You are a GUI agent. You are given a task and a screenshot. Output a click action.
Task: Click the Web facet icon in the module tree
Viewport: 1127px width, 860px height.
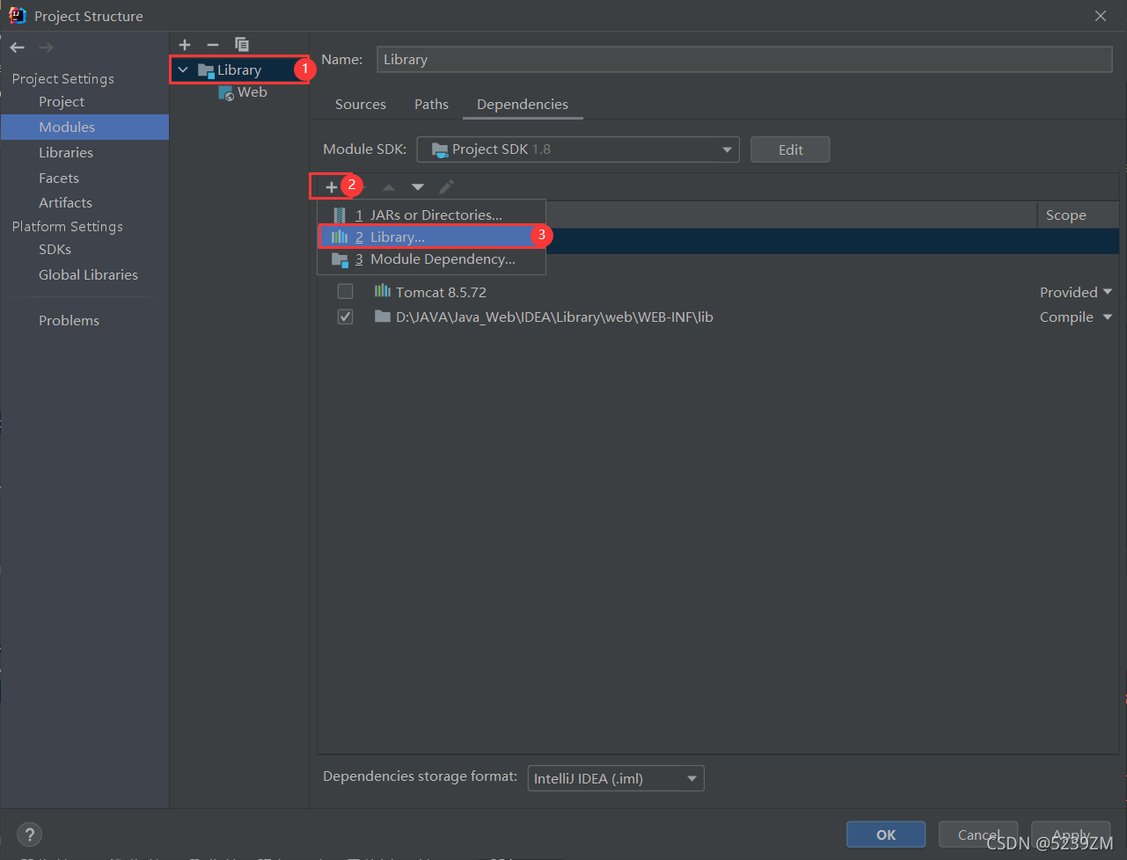pyautogui.click(x=226, y=92)
